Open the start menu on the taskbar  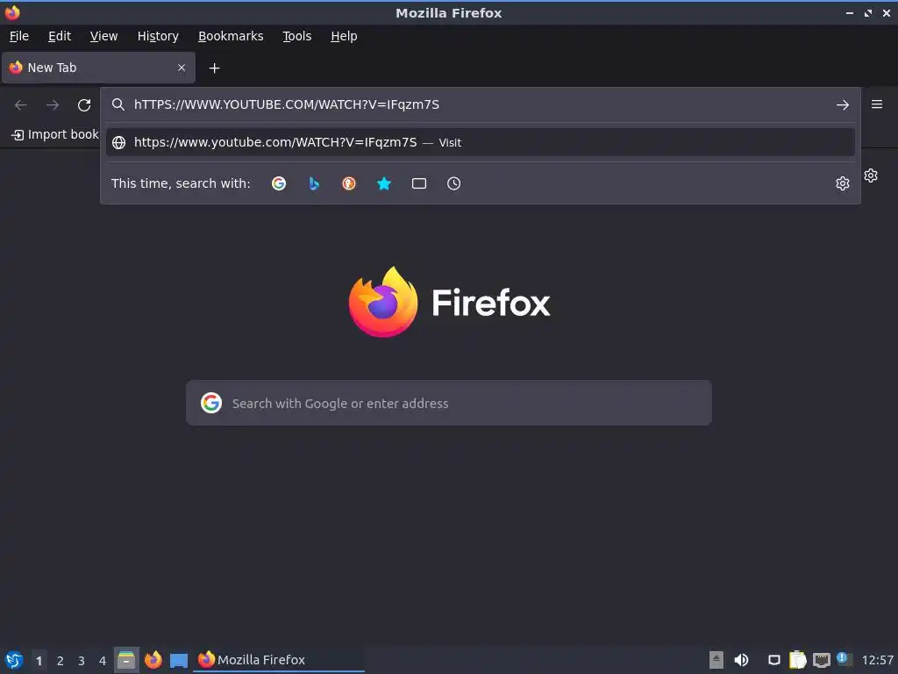tap(14, 660)
